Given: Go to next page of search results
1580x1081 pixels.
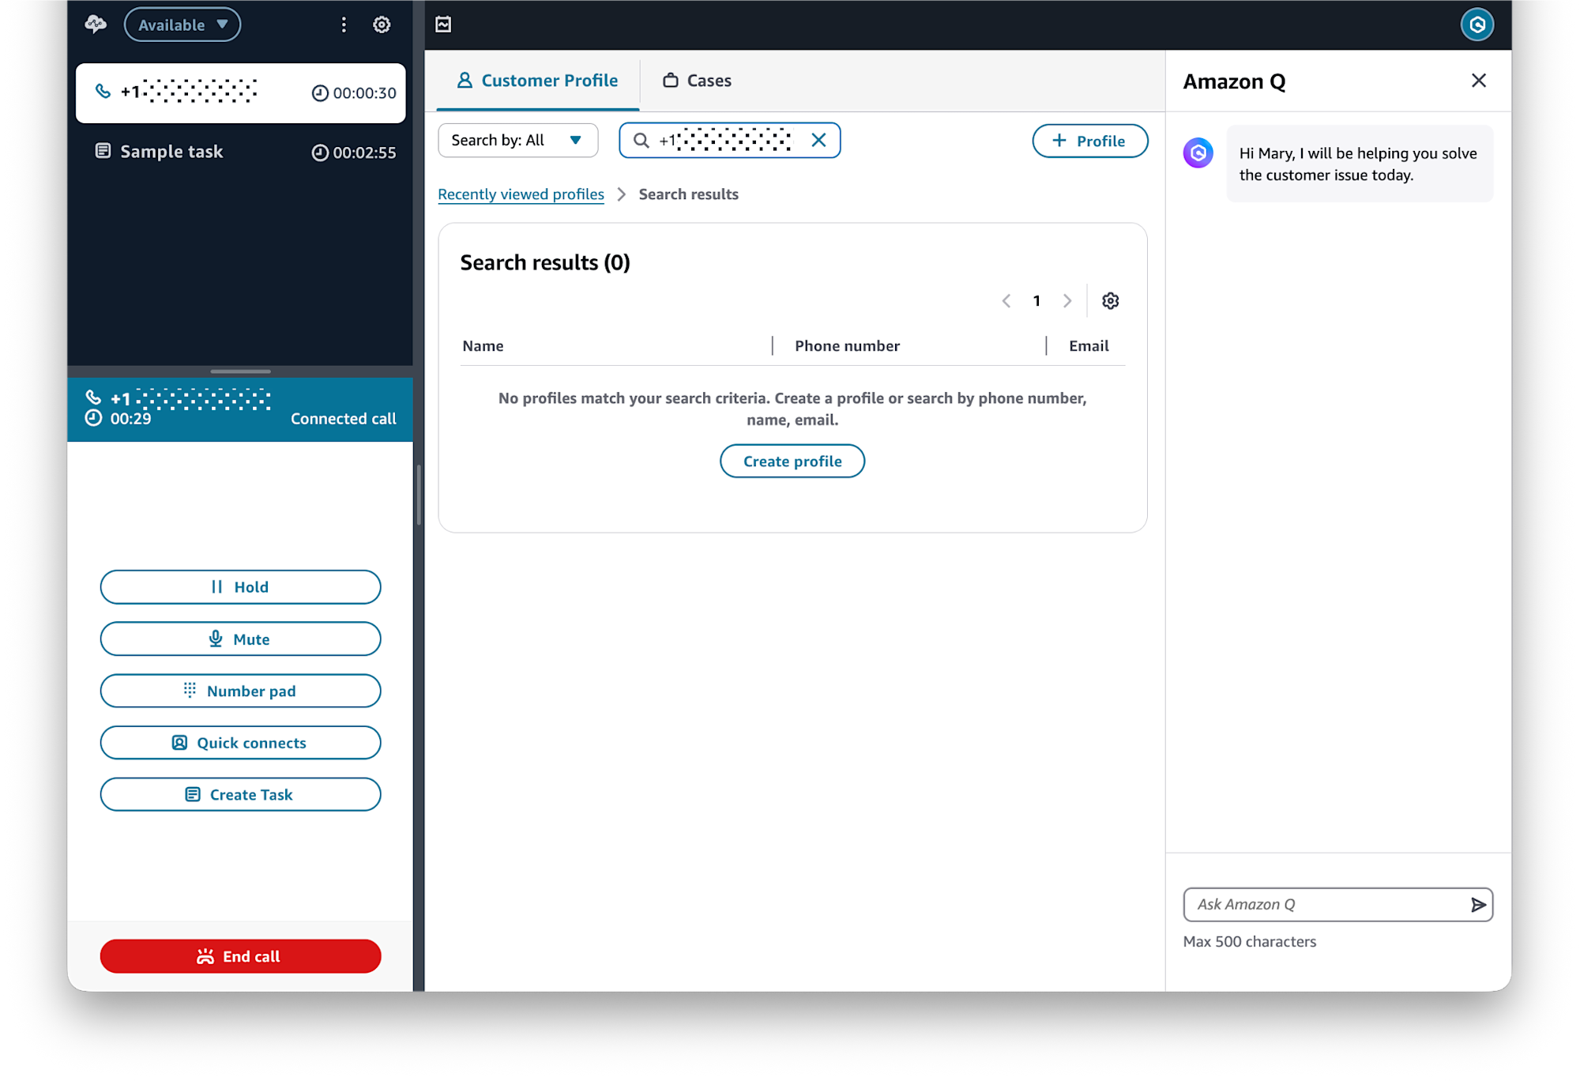Looking at the screenshot, I should tap(1067, 300).
